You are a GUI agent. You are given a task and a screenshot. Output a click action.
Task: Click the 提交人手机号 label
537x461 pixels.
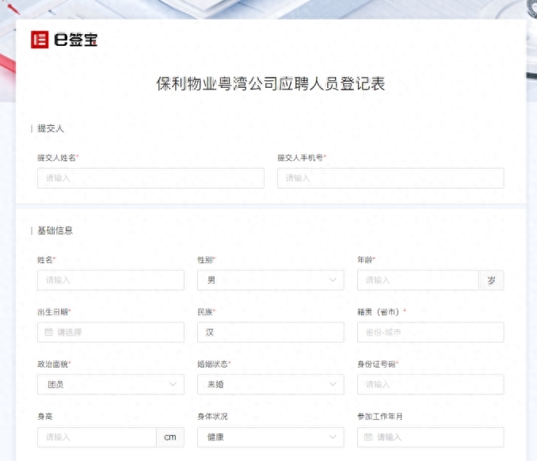pos(300,158)
